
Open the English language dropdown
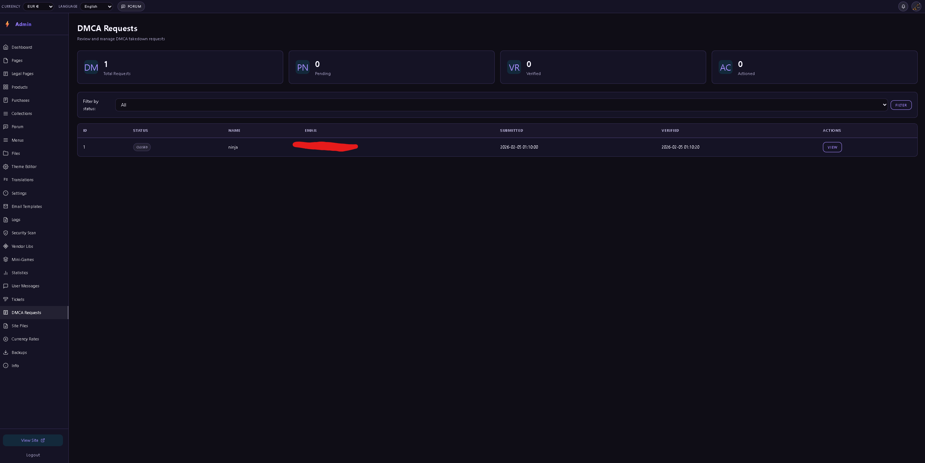tap(96, 6)
